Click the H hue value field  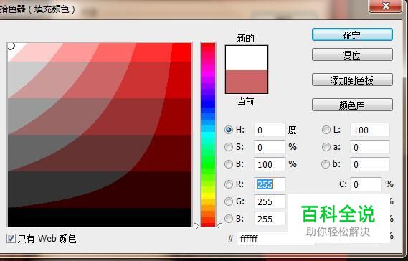270,130
